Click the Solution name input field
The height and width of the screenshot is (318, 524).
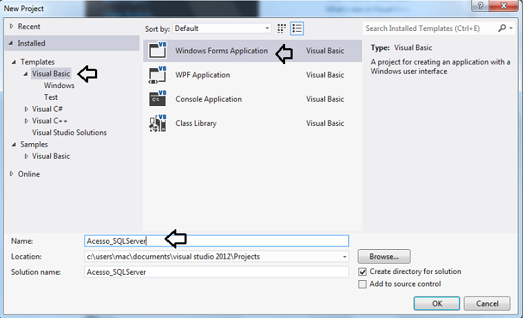(216, 272)
